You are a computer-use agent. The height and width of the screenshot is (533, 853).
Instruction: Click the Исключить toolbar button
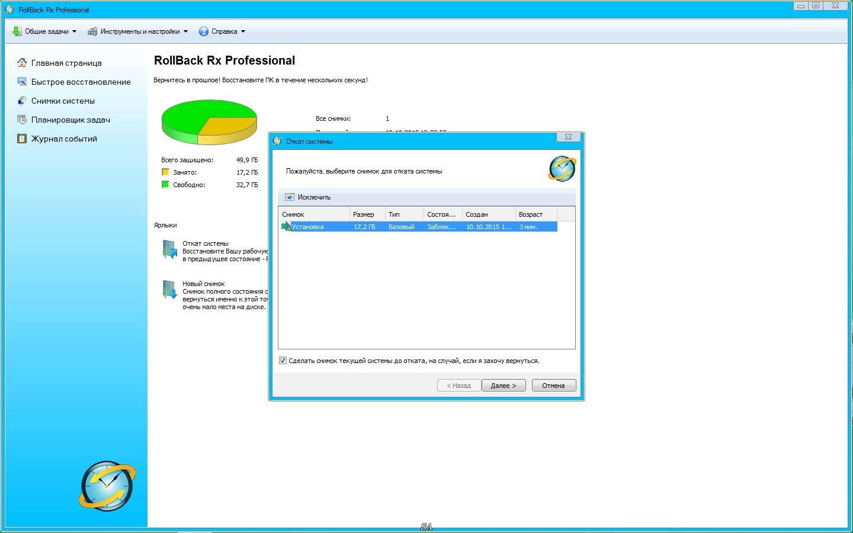(307, 197)
